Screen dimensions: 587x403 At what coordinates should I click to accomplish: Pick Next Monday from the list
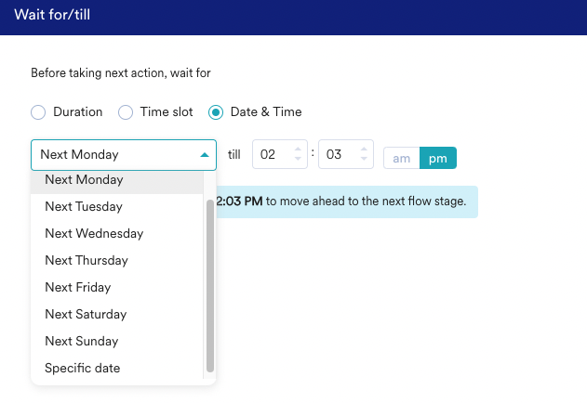pyautogui.click(x=84, y=180)
